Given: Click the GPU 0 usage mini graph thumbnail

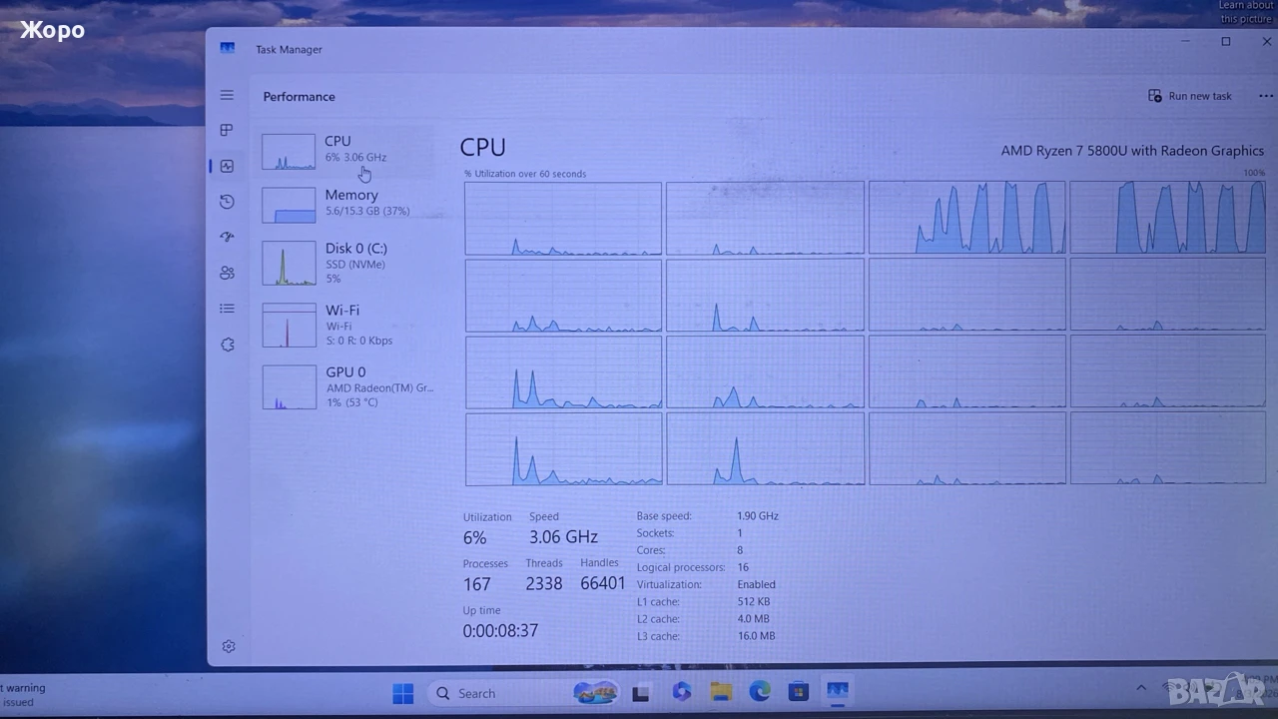Looking at the screenshot, I should point(289,386).
